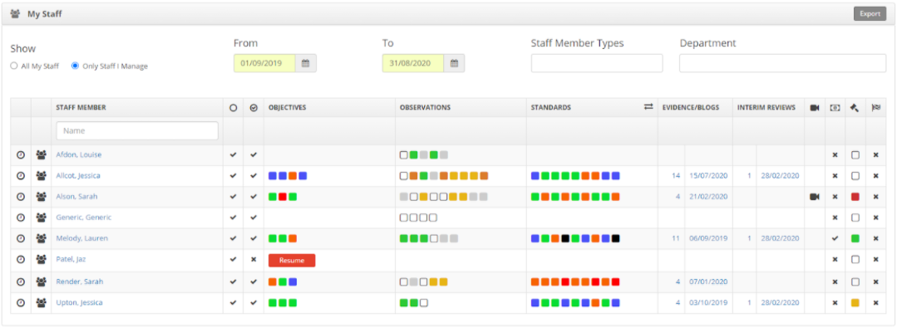897x328 pixels.
Task: Click the clock icon for Patel, Jaz
Action: (21, 259)
